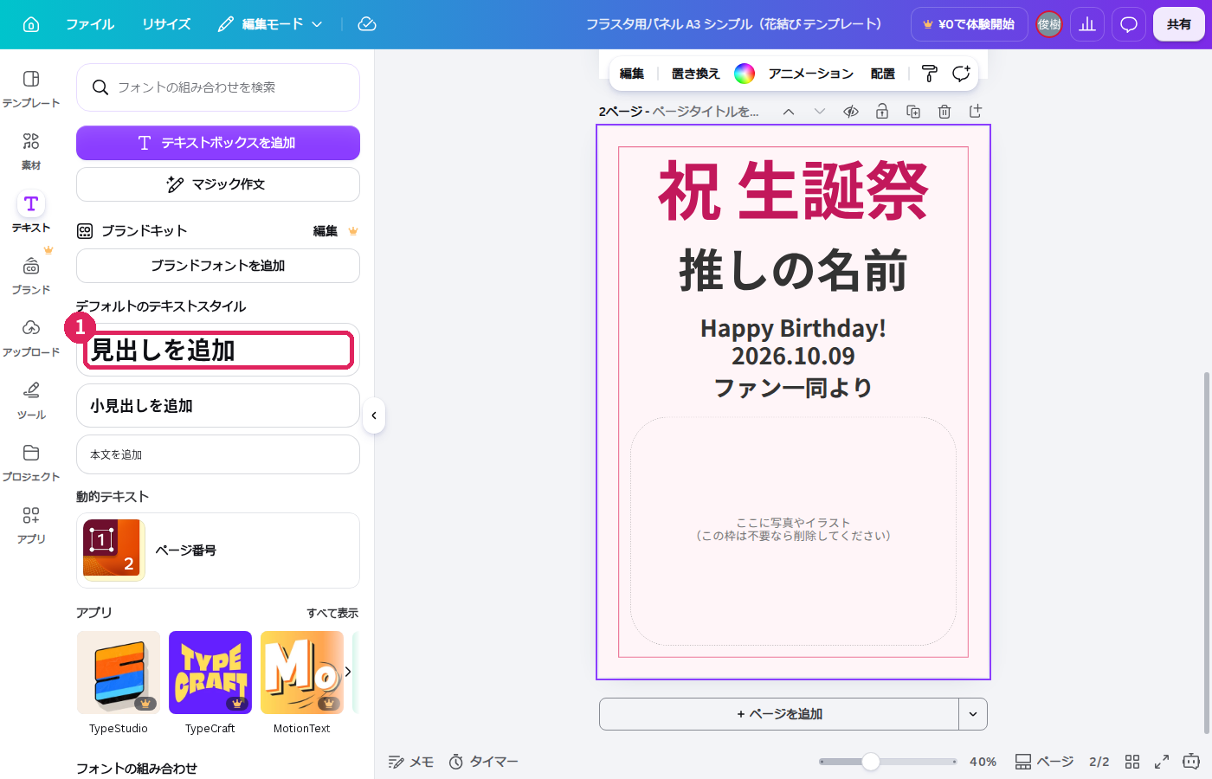Click the font combination search field
Screen dimensions: 1212x779
pos(218,87)
